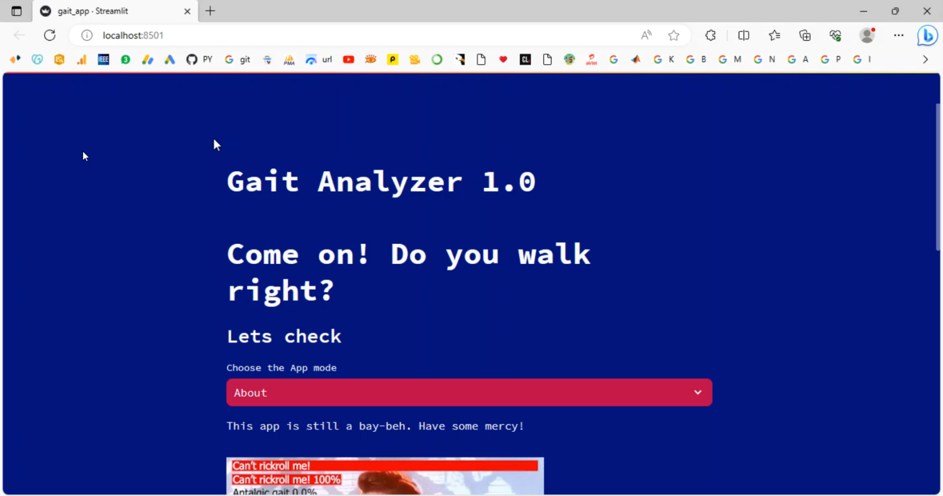Open the phpMyAdmin bookmark

tap(289, 59)
